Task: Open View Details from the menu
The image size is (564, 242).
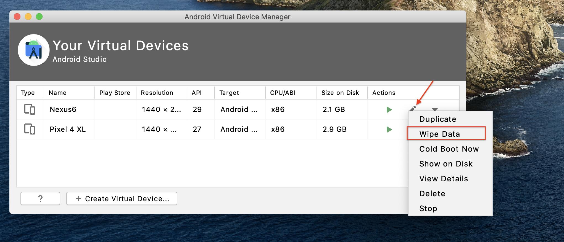Action: coord(444,179)
